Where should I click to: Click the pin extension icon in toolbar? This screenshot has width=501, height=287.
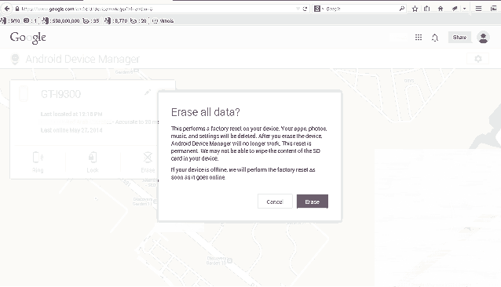pyautogui.click(x=455, y=9)
